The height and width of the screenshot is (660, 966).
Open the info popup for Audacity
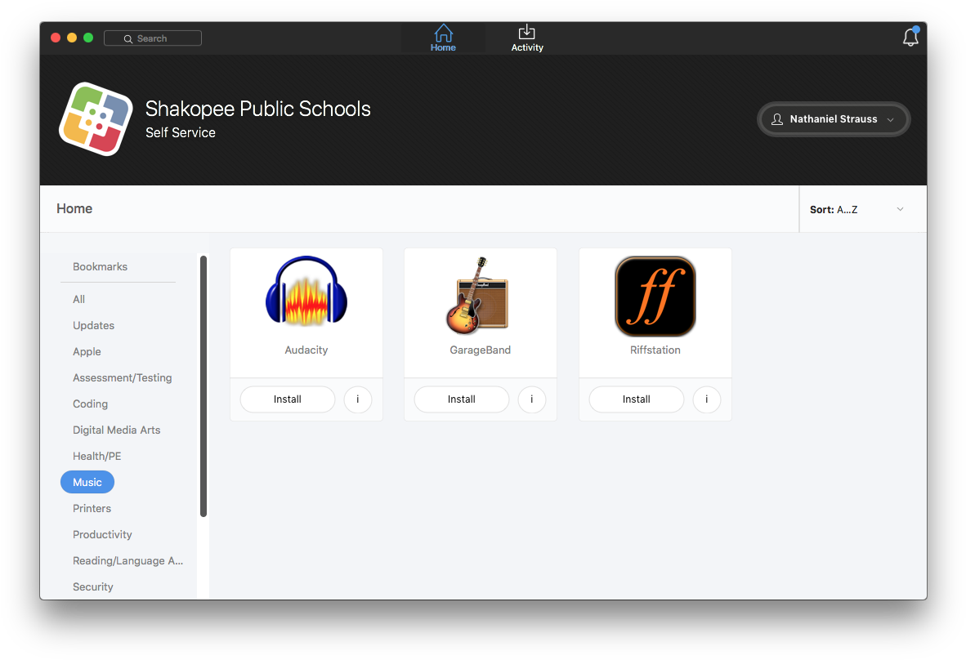(357, 399)
